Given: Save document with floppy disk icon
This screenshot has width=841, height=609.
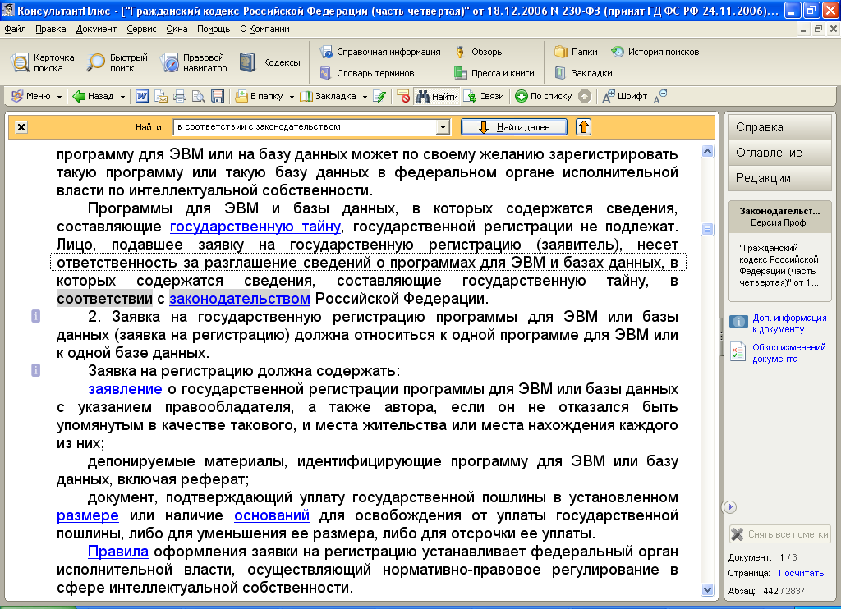Looking at the screenshot, I should coord(217,96).
